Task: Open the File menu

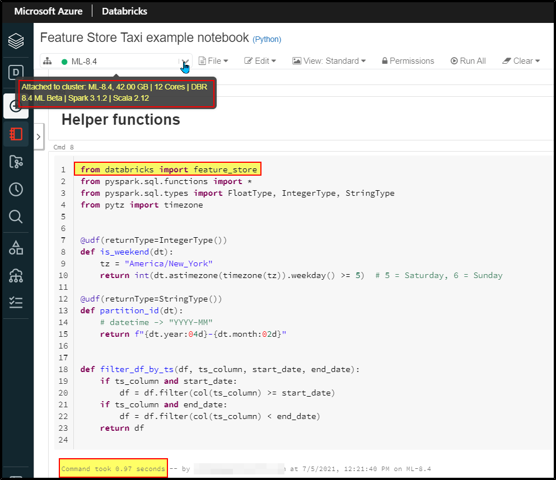Action: pos(213,61)
